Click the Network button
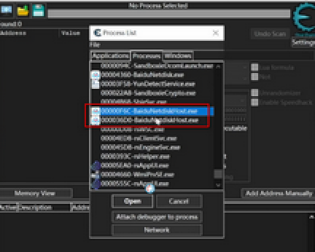This screenshot has width=315, height=252. (x=157, y=230)
